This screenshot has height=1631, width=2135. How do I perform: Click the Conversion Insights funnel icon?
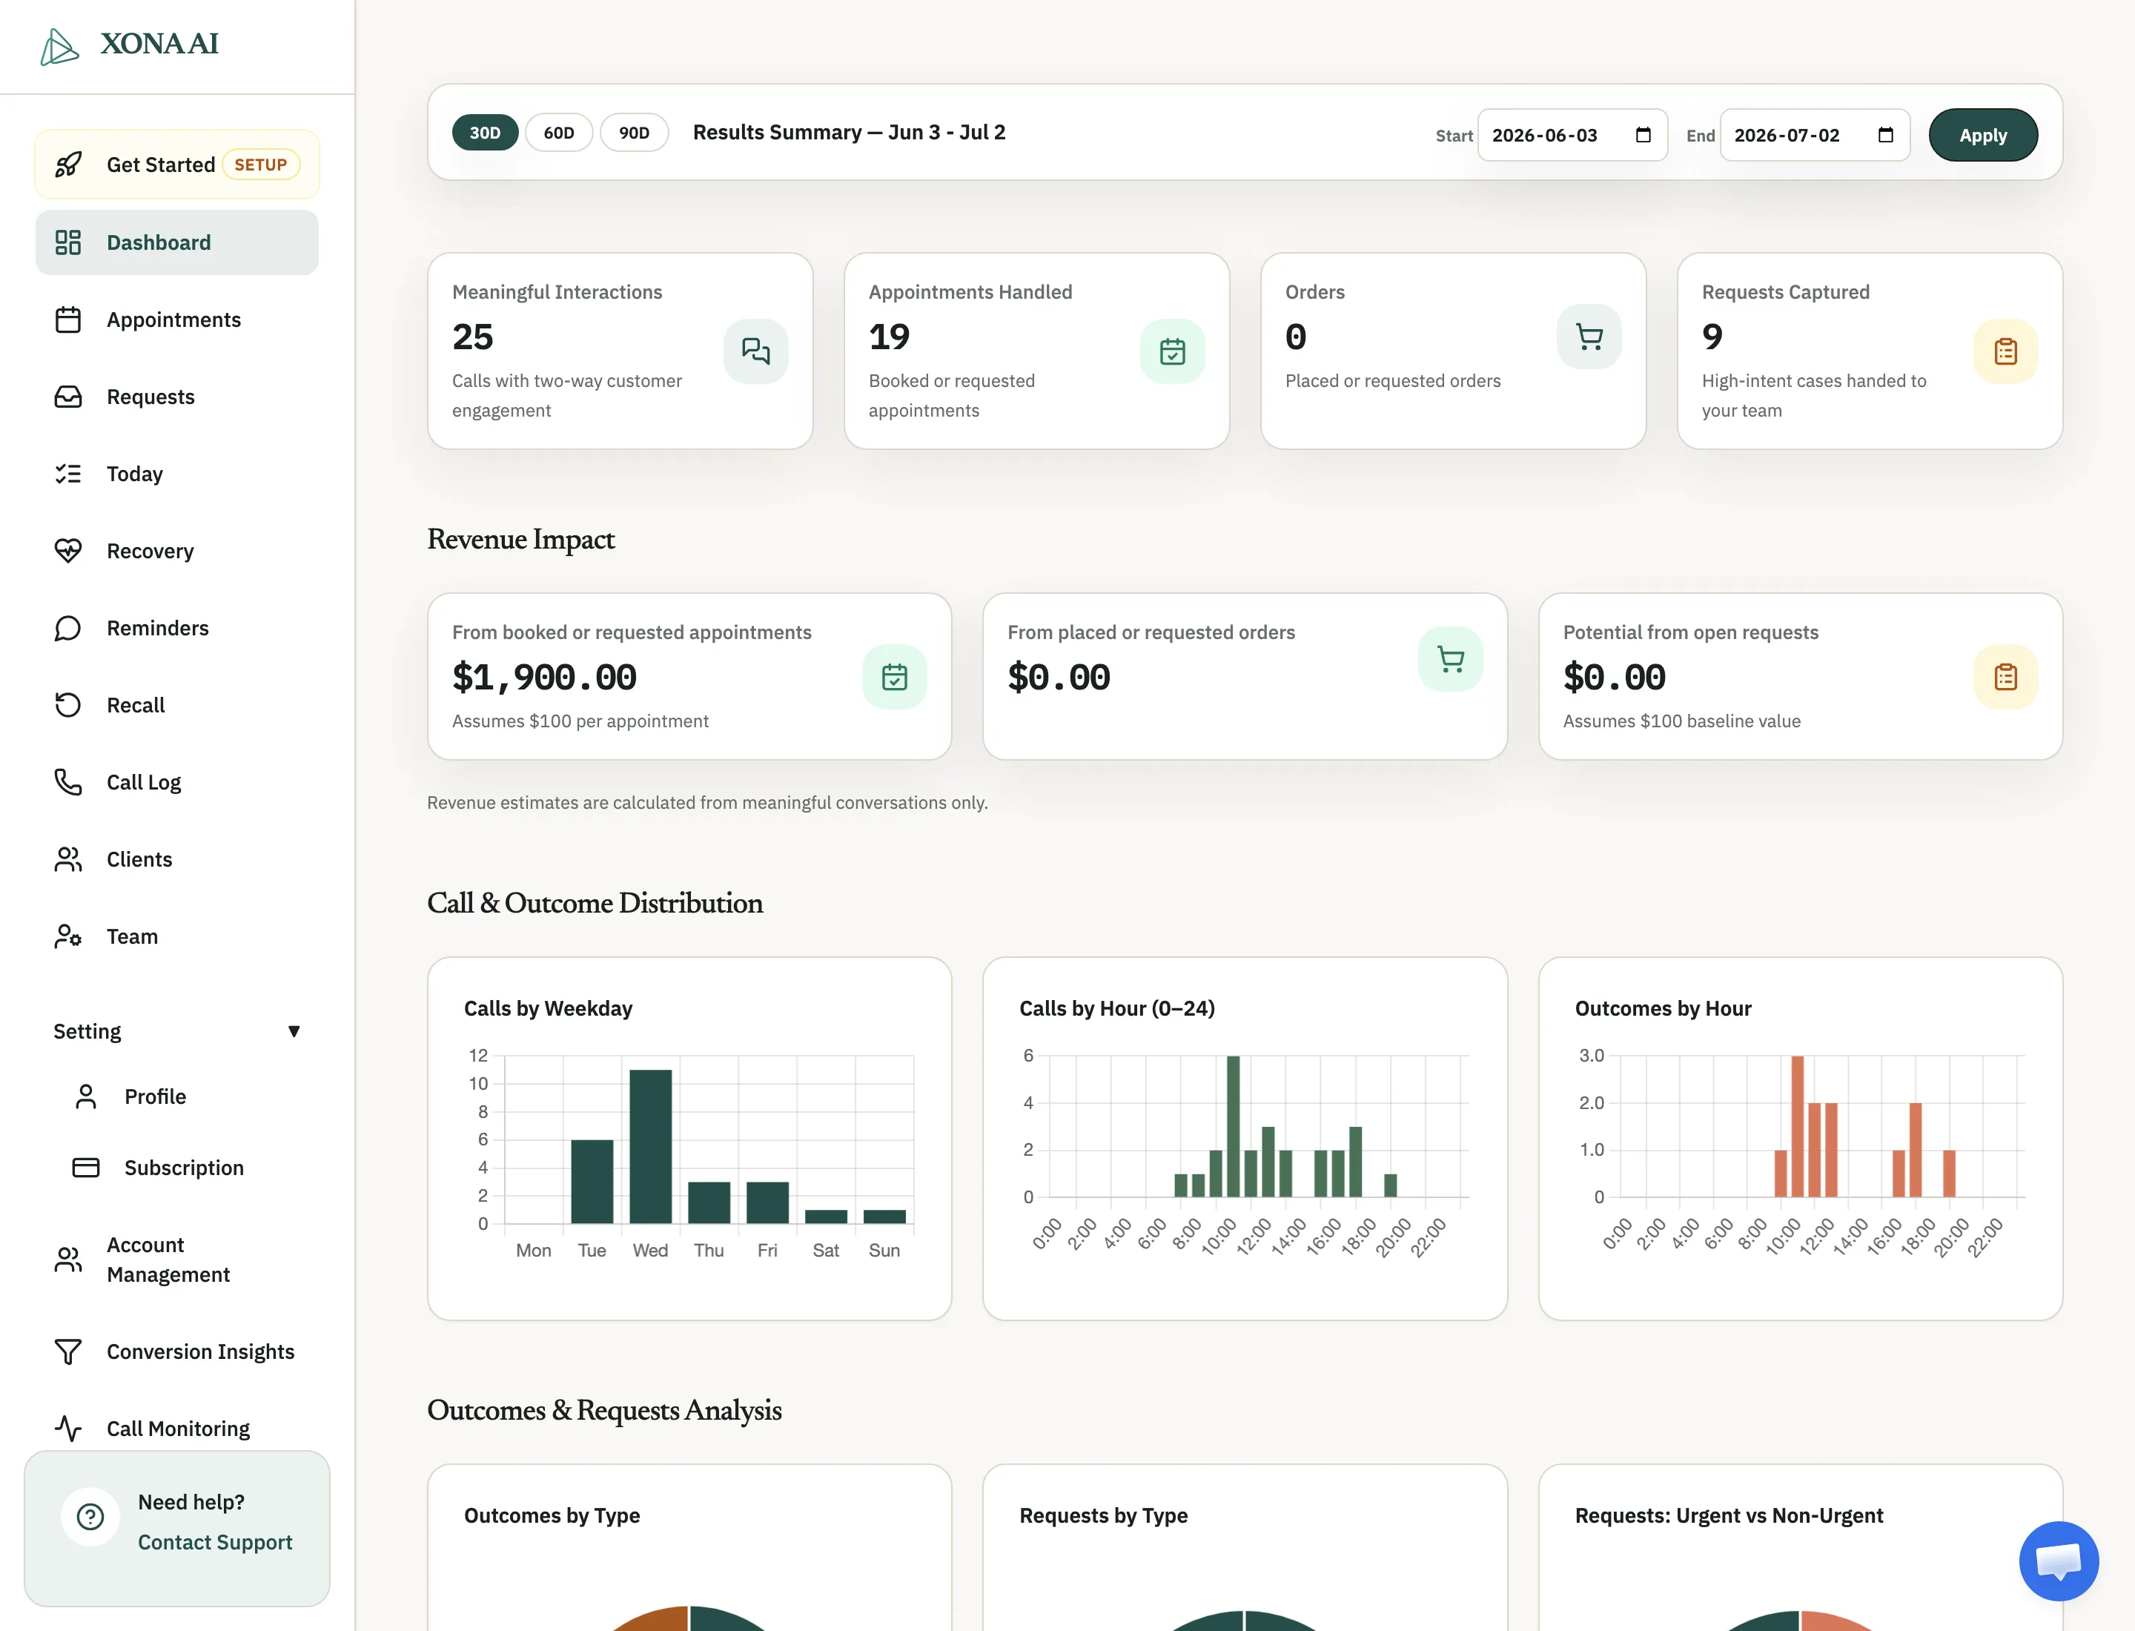click(68, 1352)
